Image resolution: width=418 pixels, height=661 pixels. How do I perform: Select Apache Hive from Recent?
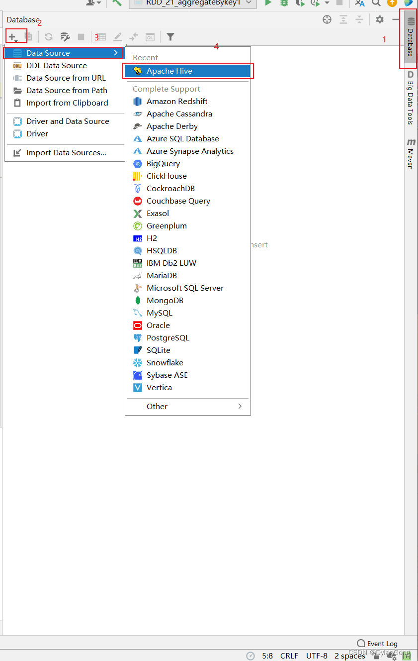pos(188,71)
